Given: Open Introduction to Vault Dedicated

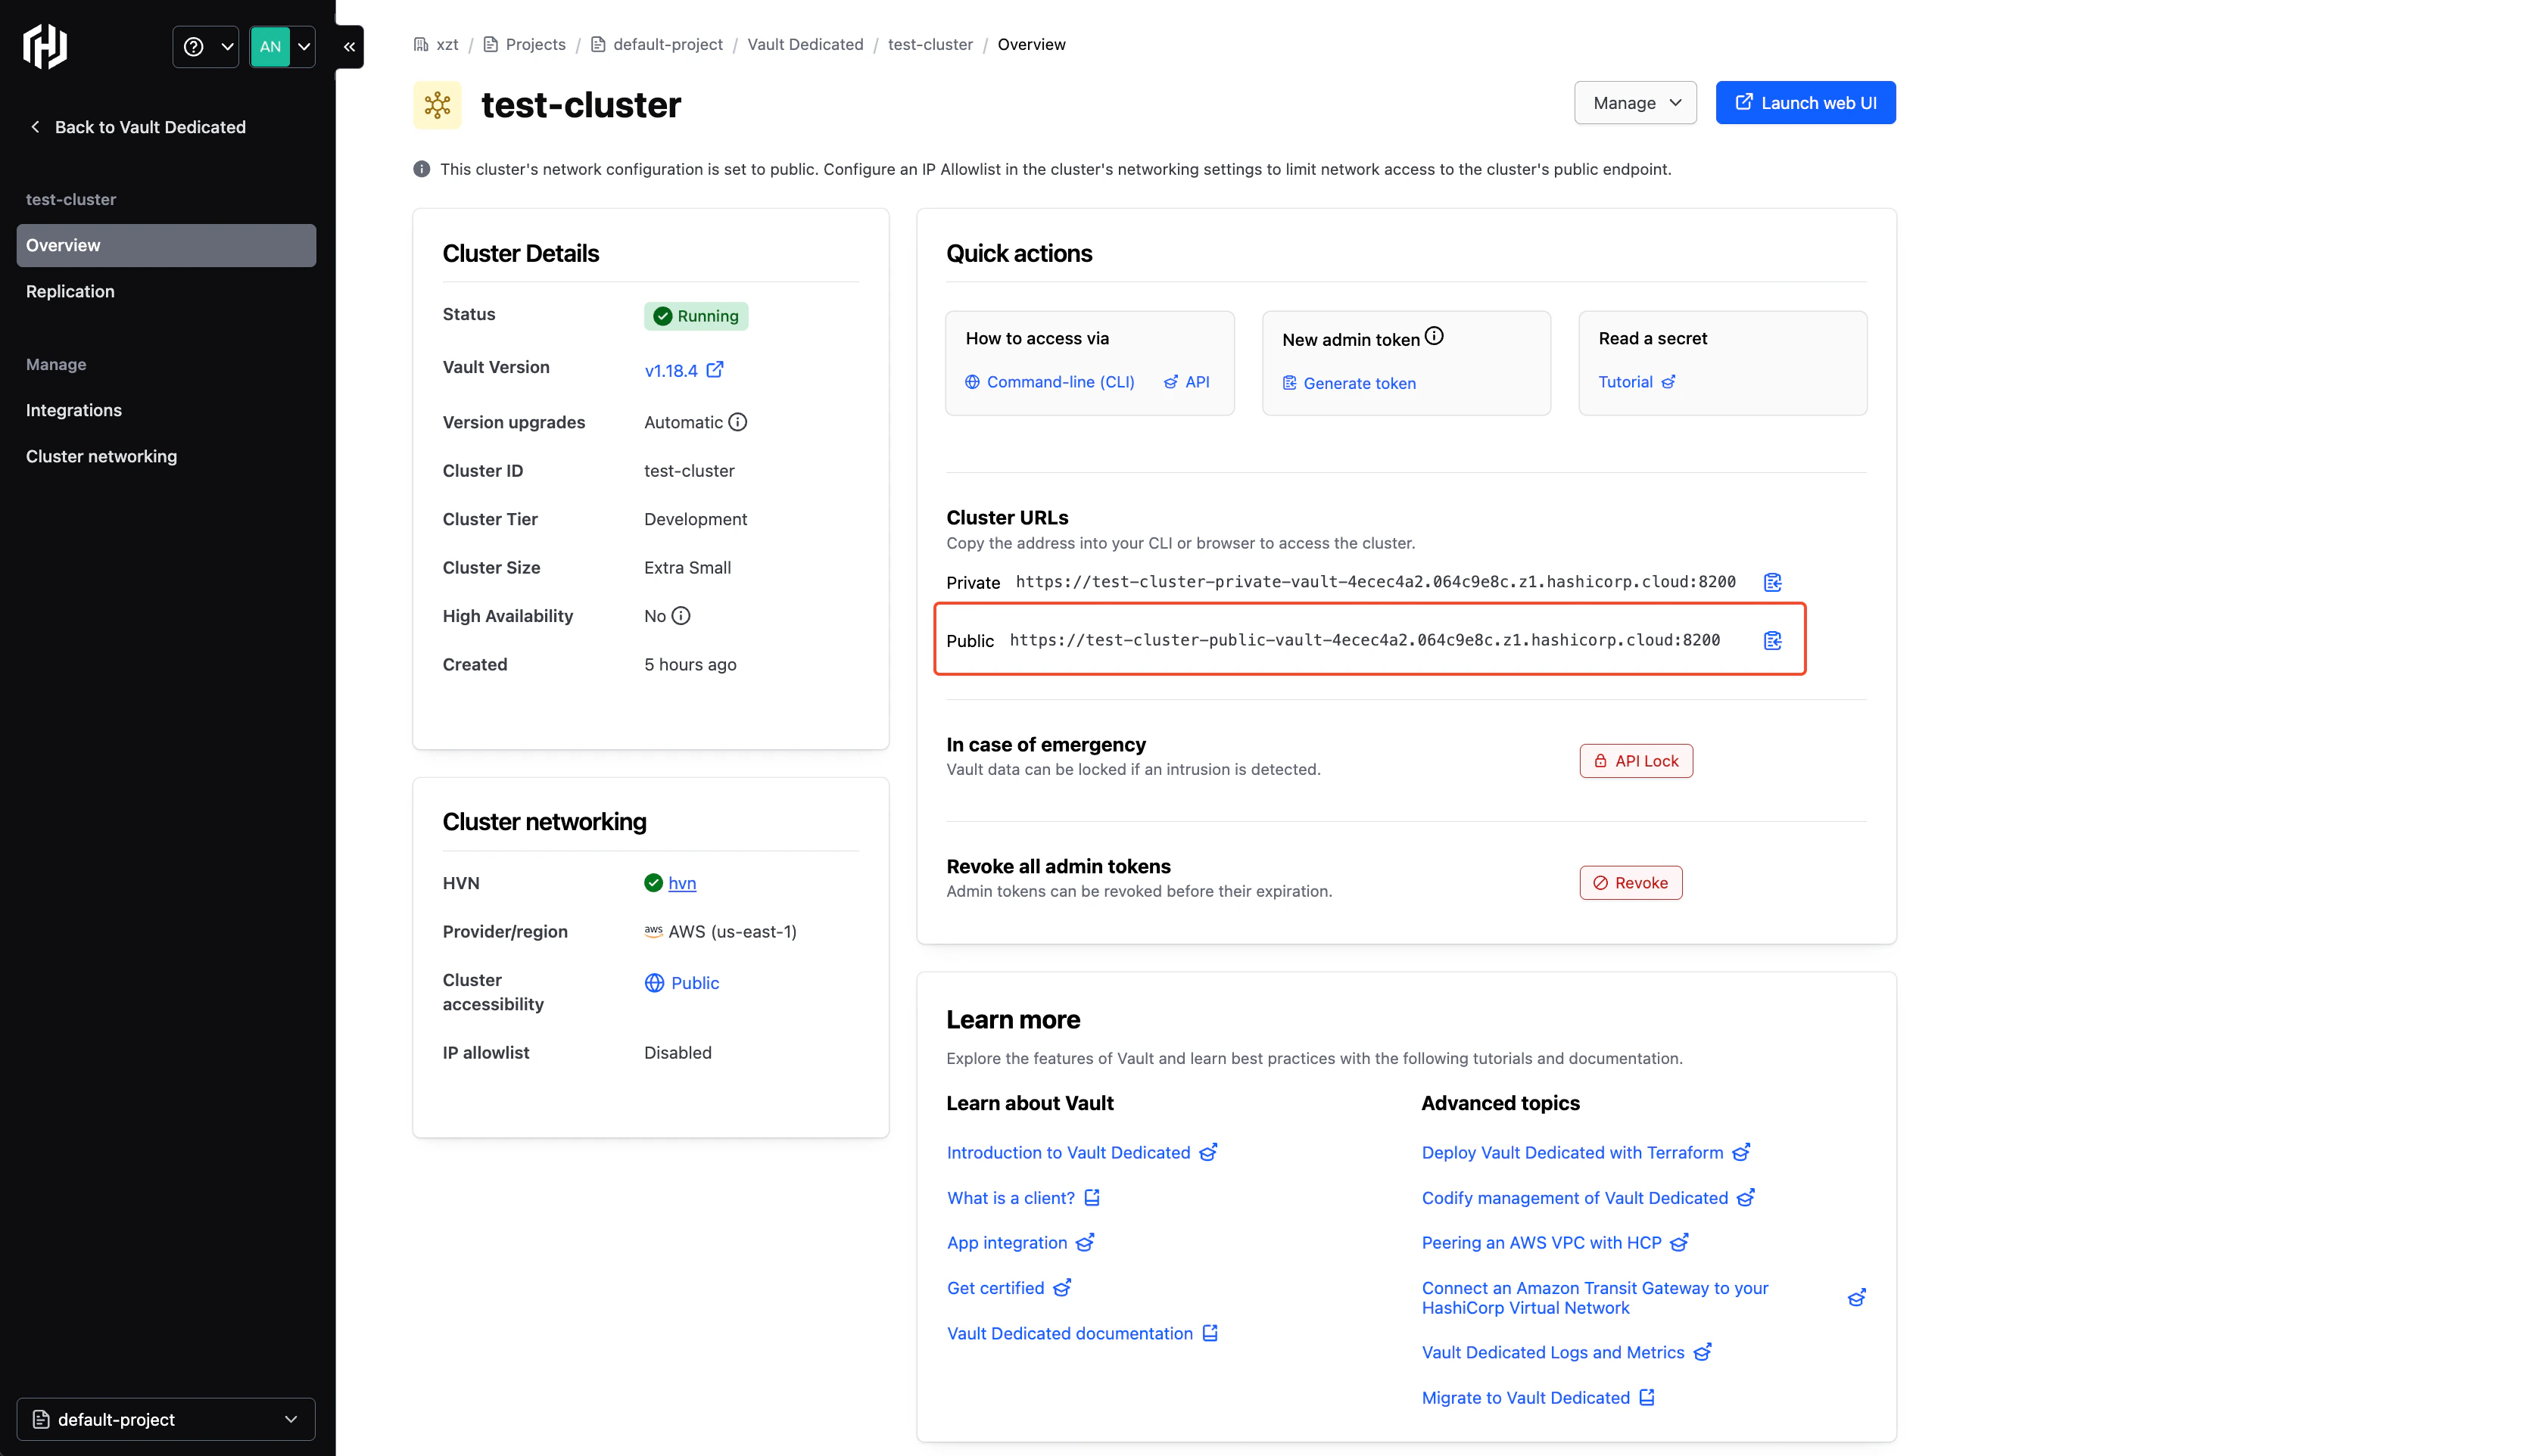Looking at the screenshot, I should (1082, 1152).
